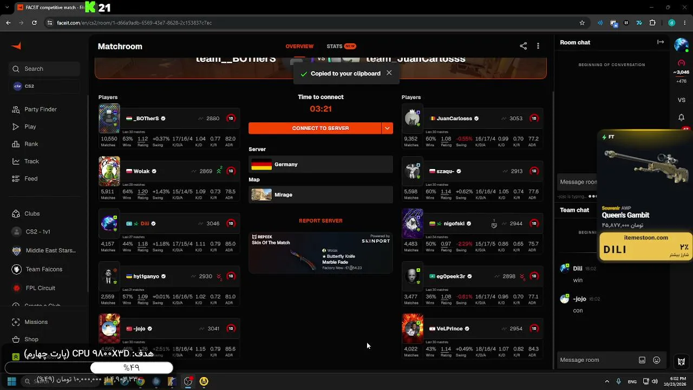This screenshot has width=693, height=390.
Task: Open the Windows Start menu
Action: pyautogui.click(x=11, y=381)
